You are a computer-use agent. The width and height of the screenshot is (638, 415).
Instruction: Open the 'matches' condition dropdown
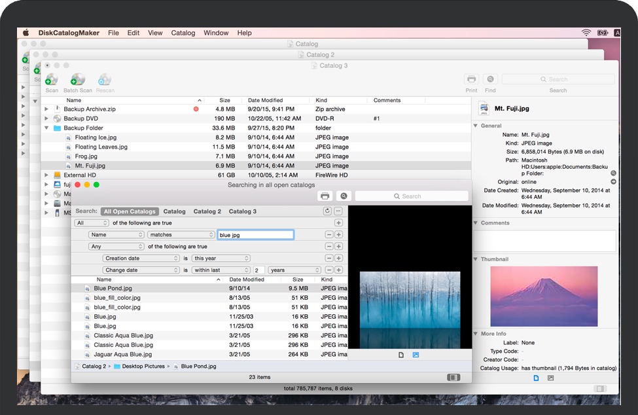tap(181, 234)
